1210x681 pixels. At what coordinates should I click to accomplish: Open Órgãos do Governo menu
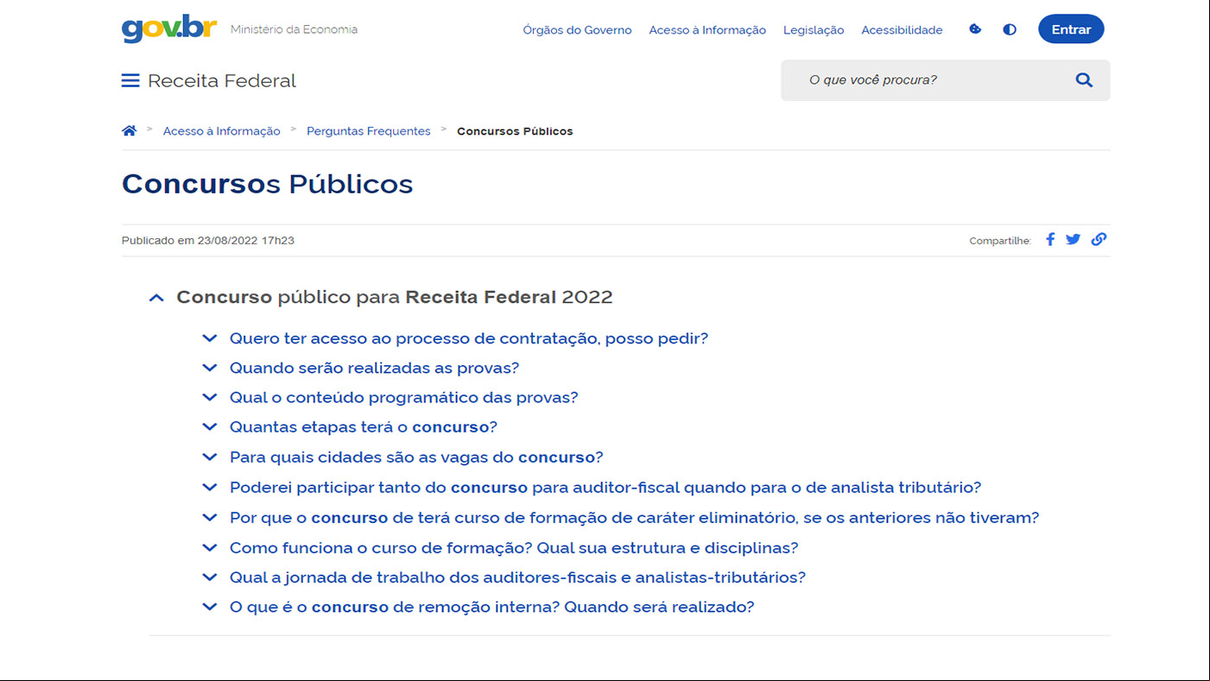pyautogui.click(x=577, y=30)
